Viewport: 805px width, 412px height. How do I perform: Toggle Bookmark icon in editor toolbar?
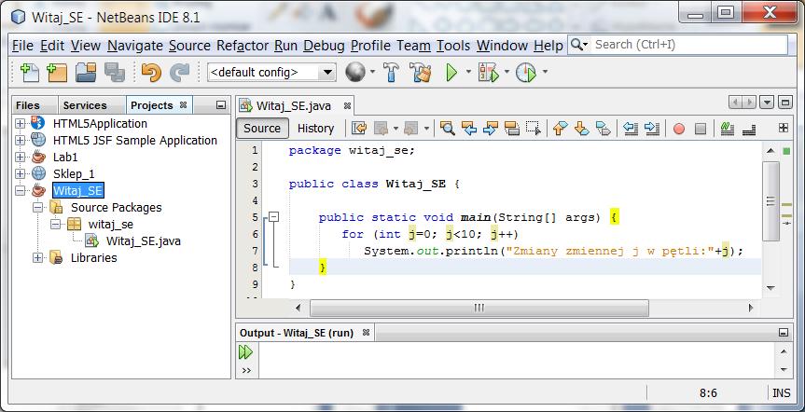[x=604, y=129]
